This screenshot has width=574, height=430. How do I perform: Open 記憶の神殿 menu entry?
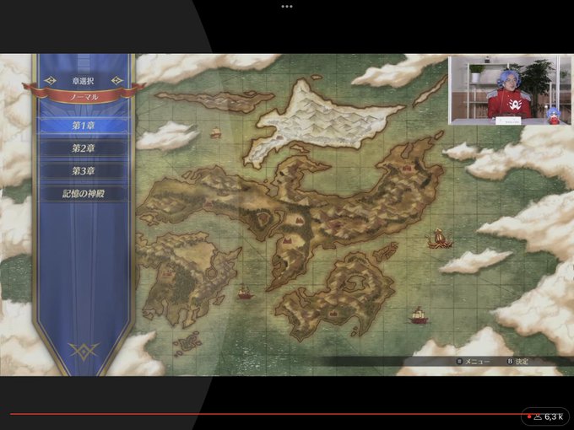click(x=84, y=194)
